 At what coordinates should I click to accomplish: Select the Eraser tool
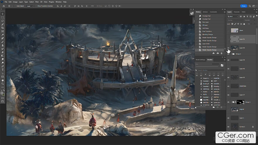point(3,52)
